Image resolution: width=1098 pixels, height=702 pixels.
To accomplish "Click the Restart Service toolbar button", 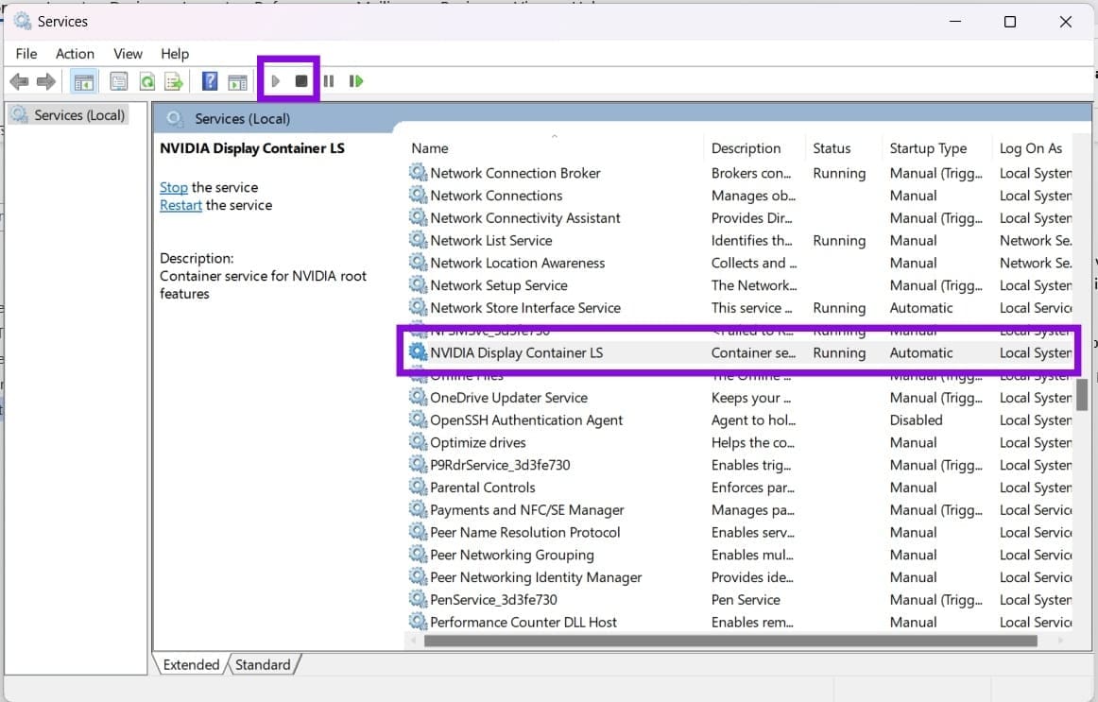I will tap(355, 81).
